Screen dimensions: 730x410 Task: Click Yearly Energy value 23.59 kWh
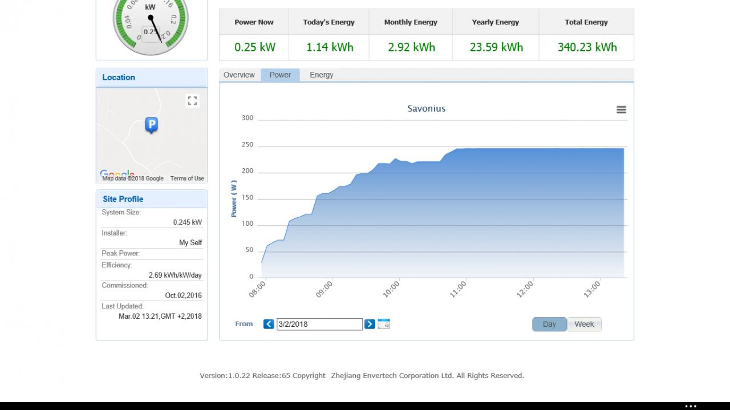click(x=496, y=47)
